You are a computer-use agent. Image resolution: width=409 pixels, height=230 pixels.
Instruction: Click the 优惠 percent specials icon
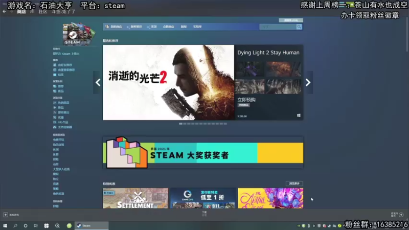pyautogui.click(x=55, y=118)
